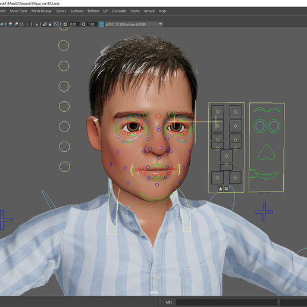Select the green smile mouth control curve
Screen dimensions: 307x307
click(x=267, y=176)
